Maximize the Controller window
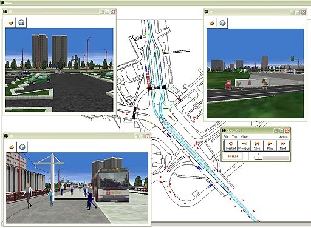The image size is (311, 228). click(282, 130)
